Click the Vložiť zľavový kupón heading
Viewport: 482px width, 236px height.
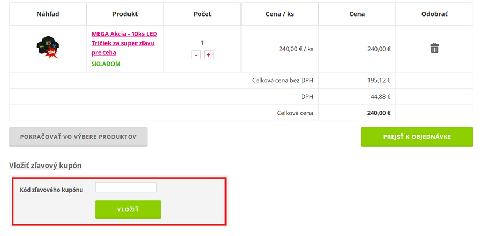click(45, 166)
